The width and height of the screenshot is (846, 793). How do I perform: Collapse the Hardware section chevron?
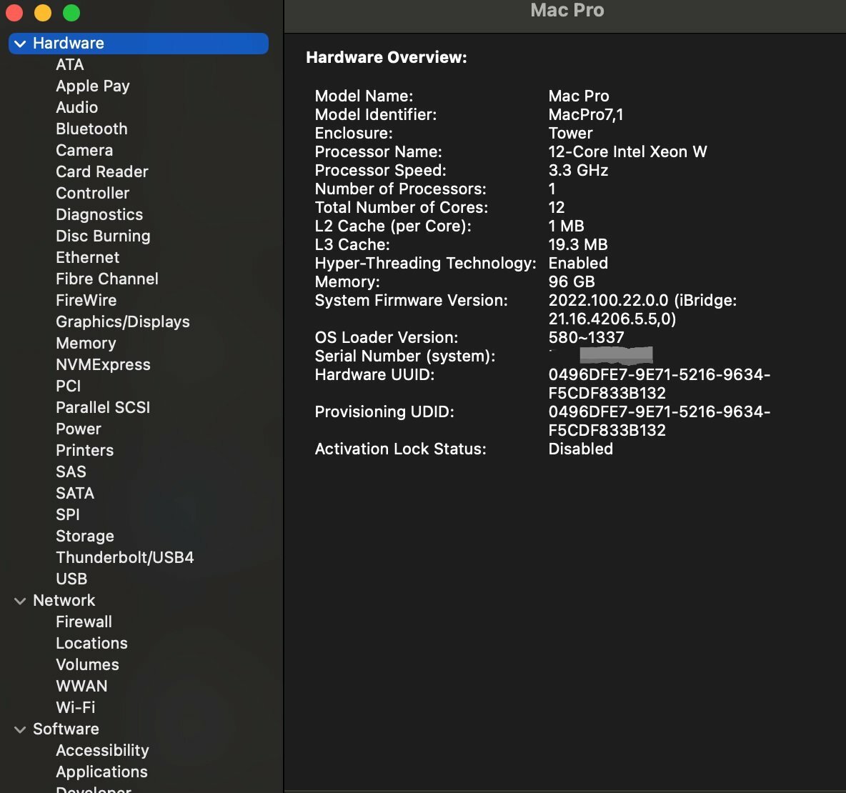(20, 44)
